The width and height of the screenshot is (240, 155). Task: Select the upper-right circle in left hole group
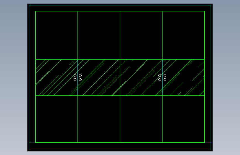[x=80, y=76]
